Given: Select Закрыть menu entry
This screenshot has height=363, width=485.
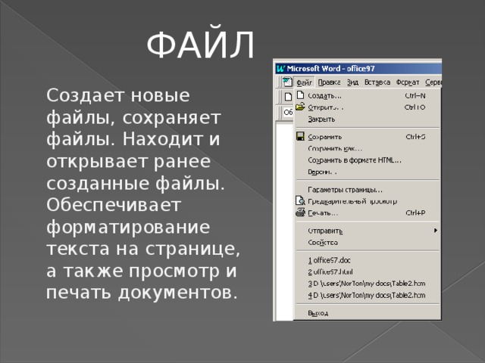Looking at the screenshot, I should (x=367, y=119).
